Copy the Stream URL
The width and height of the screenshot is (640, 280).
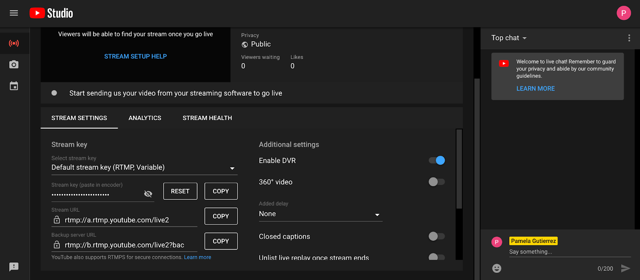[221, 216]
